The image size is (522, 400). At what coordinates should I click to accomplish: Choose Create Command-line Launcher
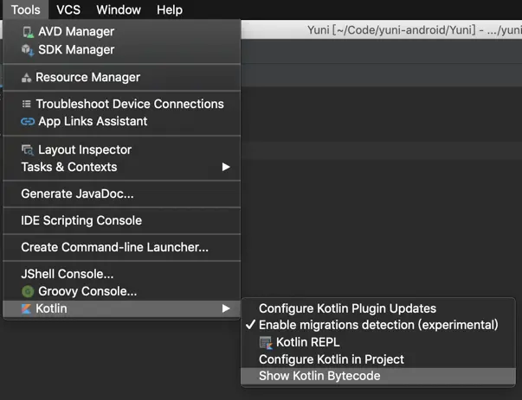[114, 247]
